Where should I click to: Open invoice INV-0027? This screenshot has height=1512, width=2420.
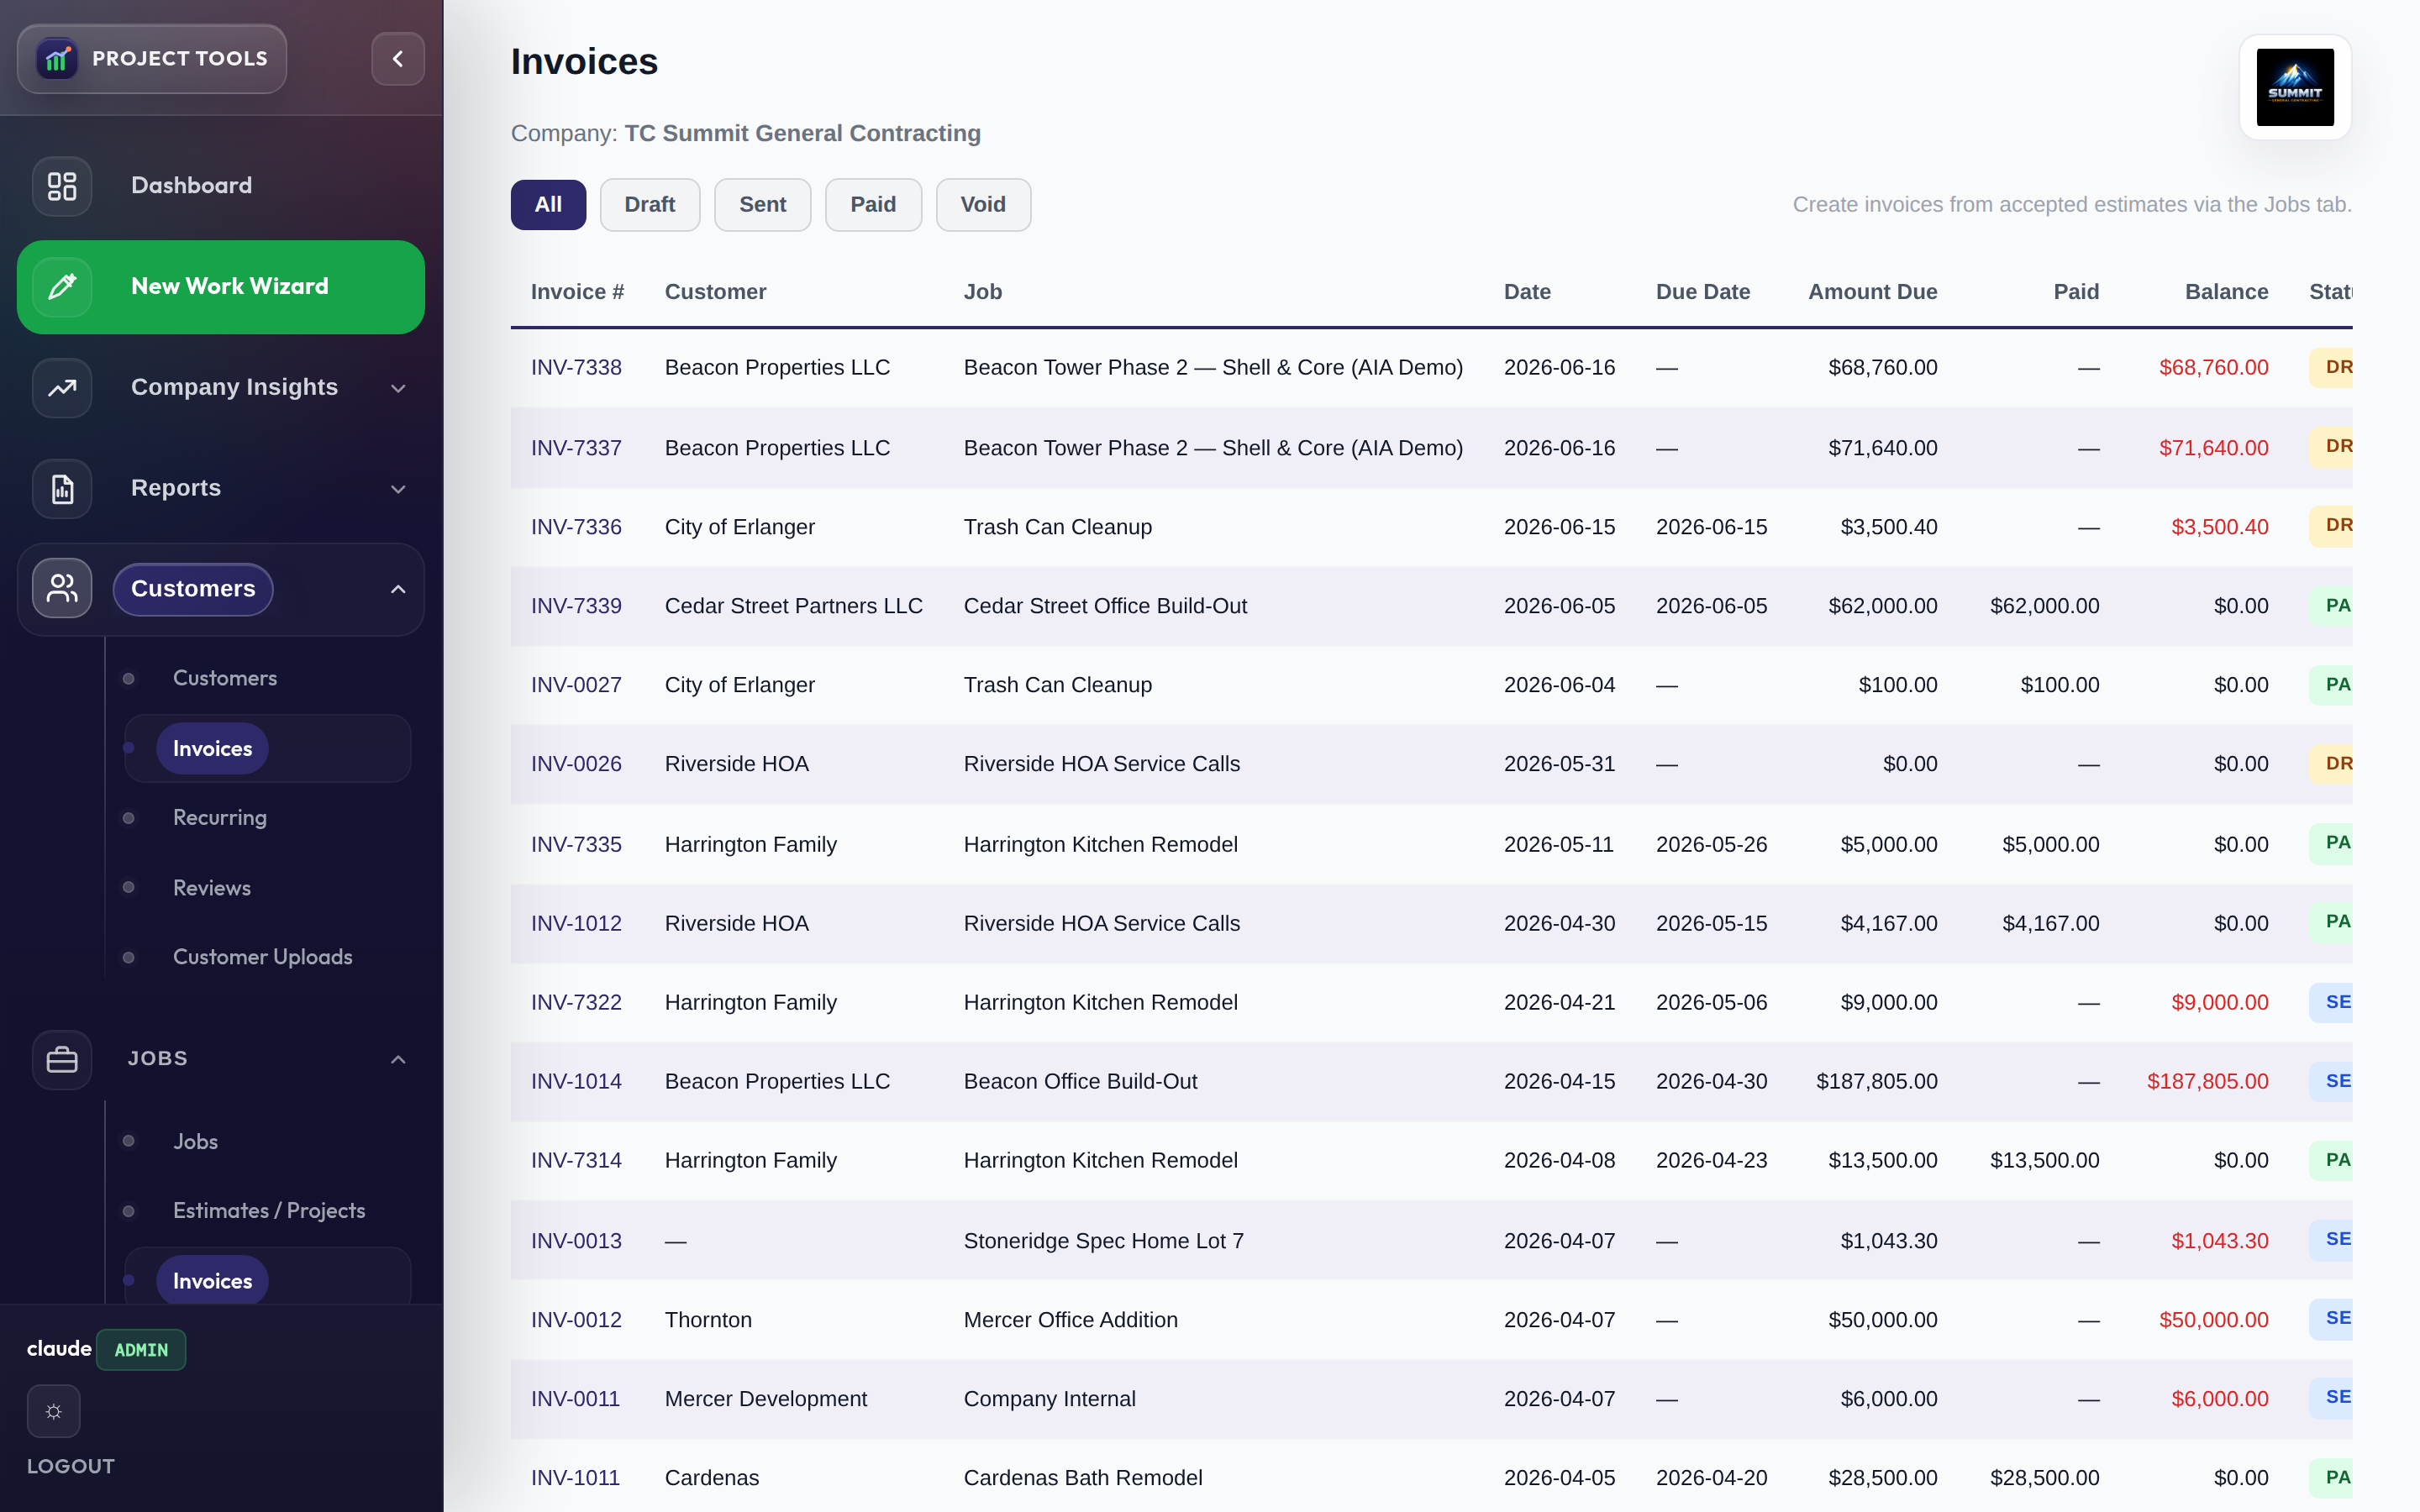pos(576,685)
